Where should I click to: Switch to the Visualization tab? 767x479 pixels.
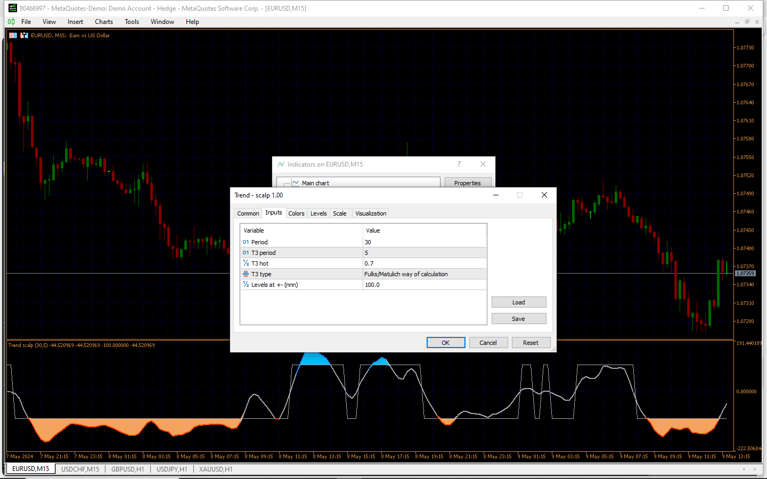pos(371,213)
